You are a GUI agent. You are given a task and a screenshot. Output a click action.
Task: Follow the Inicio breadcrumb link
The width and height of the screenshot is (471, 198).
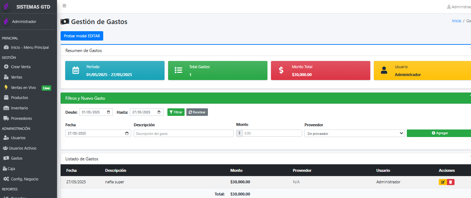pos(456,21)
